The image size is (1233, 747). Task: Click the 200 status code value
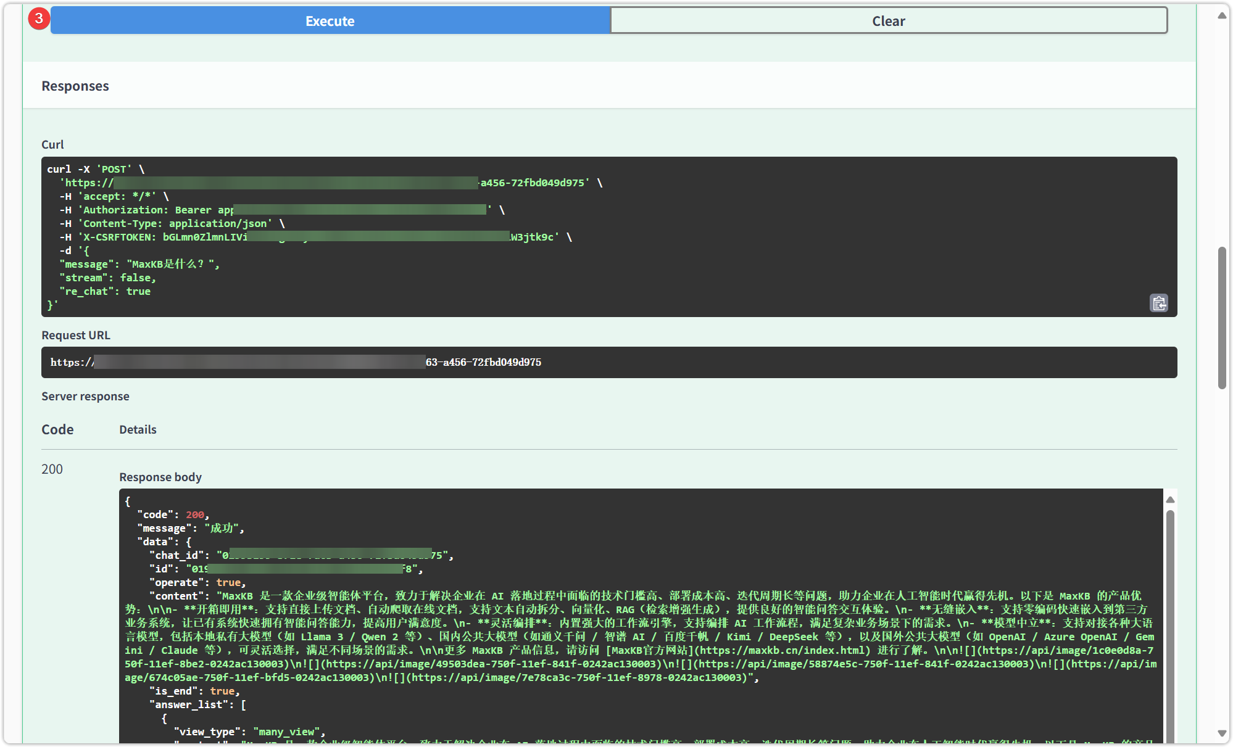pyautogui.click(x=52, y=469)
